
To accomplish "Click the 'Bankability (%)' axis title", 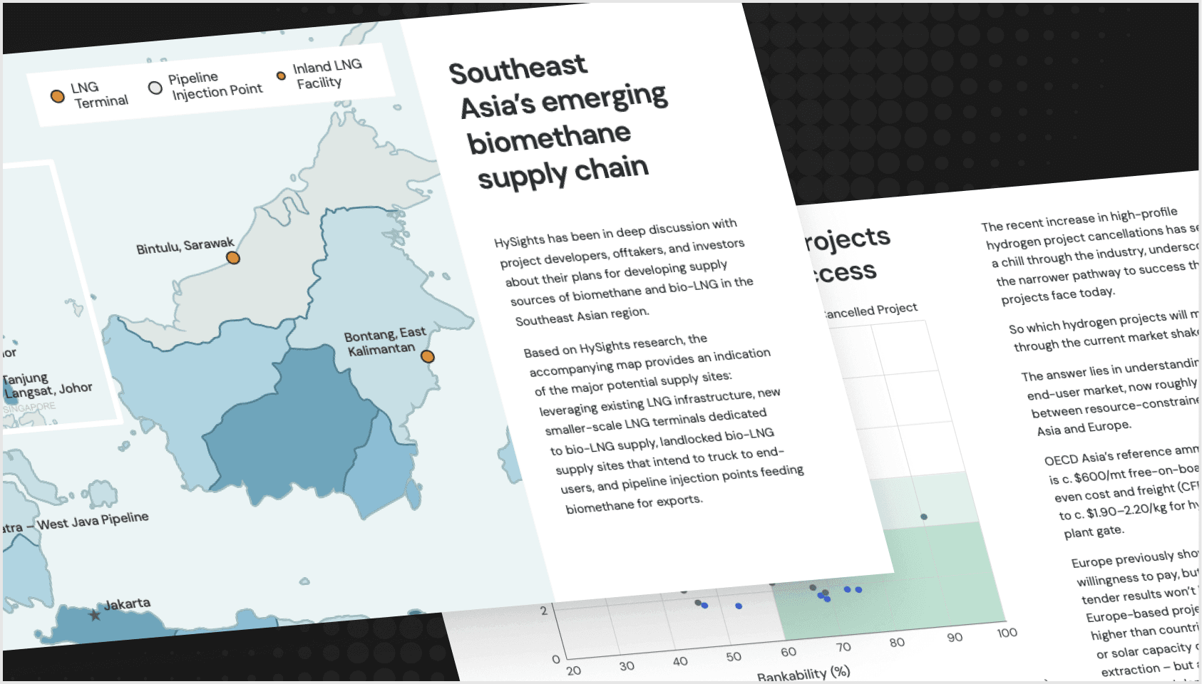I will pos(803,673).
